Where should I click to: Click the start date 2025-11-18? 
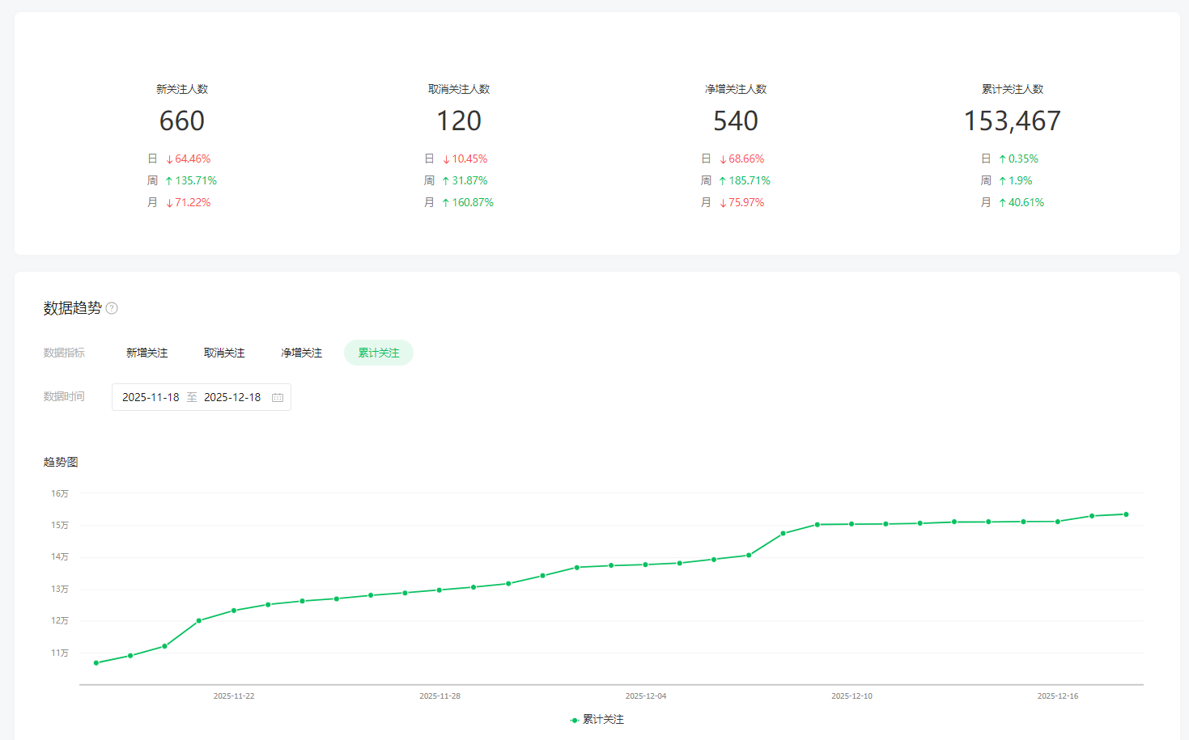[x=151, y=397]
